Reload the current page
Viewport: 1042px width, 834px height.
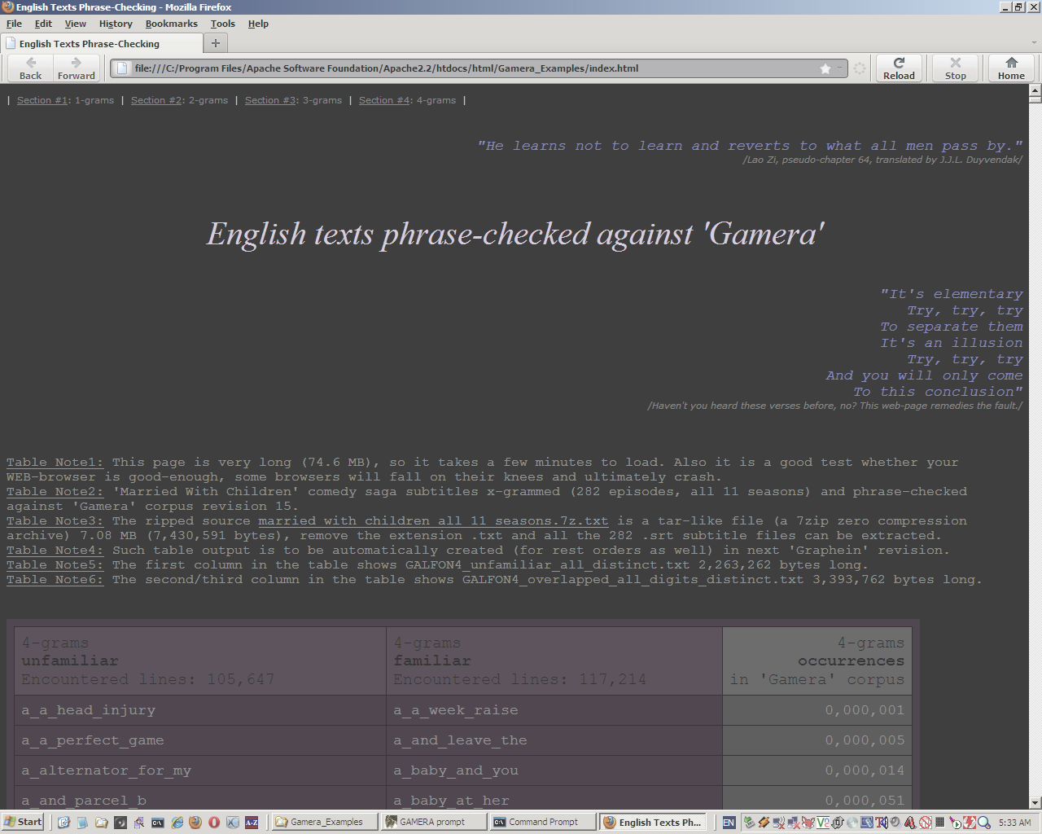click(899, 68)
